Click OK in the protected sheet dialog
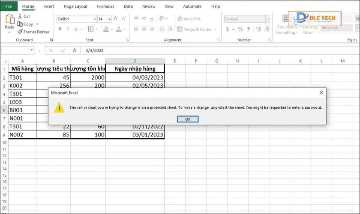 point(187,119)
